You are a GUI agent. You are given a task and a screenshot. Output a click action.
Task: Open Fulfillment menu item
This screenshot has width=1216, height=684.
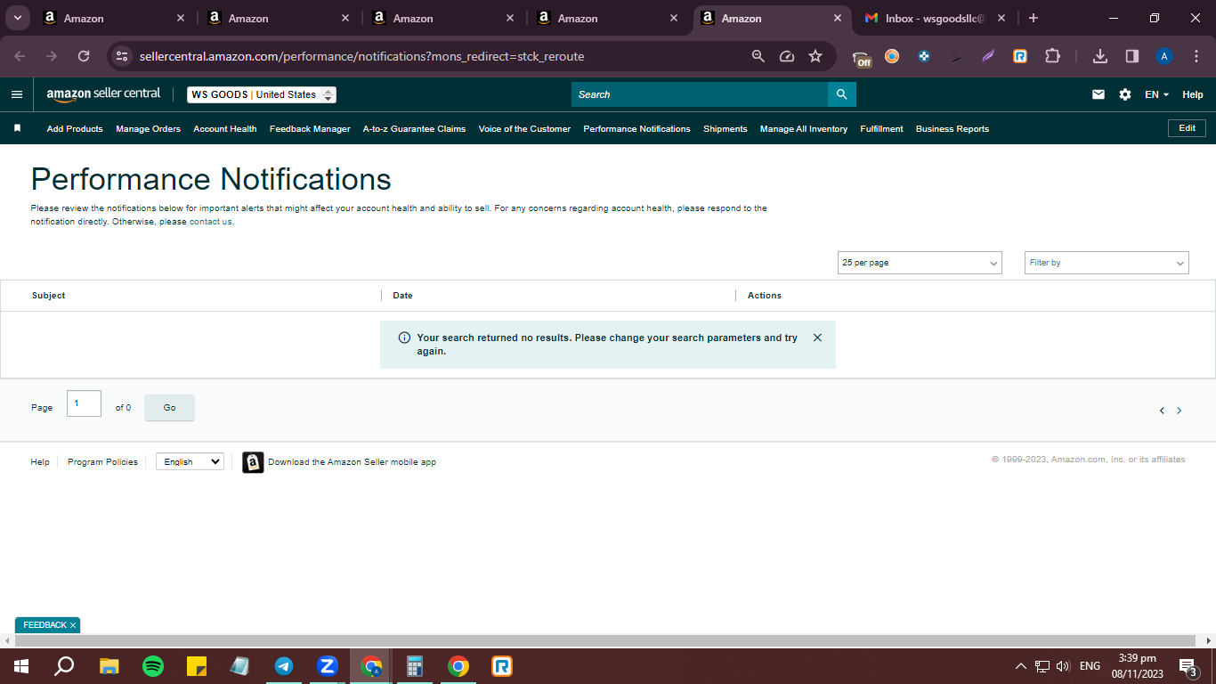881,129
